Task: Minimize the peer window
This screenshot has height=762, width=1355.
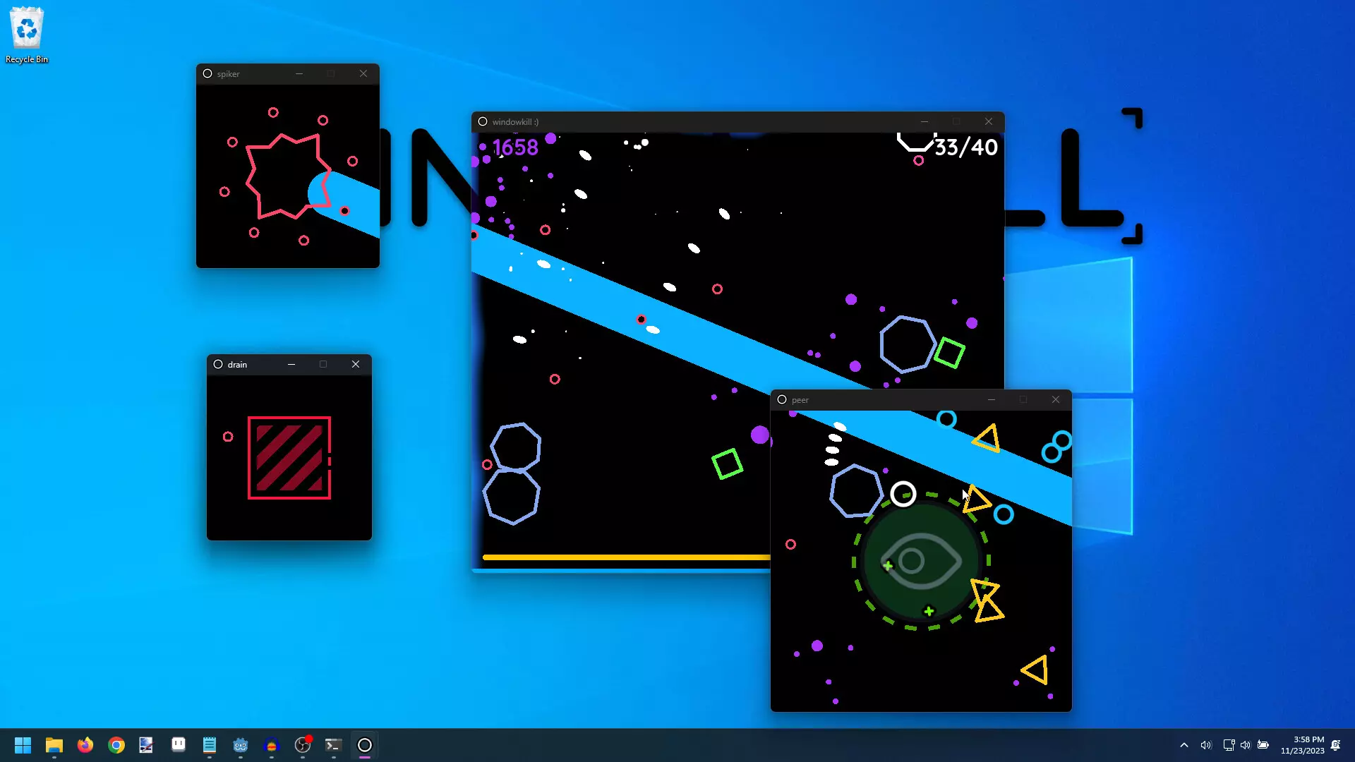Action: point(992,399)
